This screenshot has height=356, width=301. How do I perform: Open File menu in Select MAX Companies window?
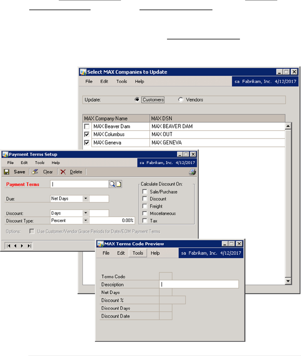[89, 81]
